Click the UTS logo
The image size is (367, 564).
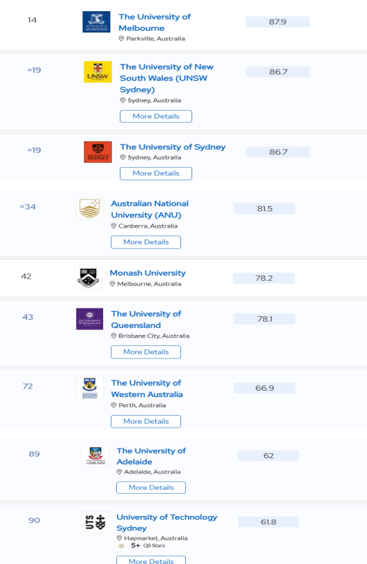(95, 522)
